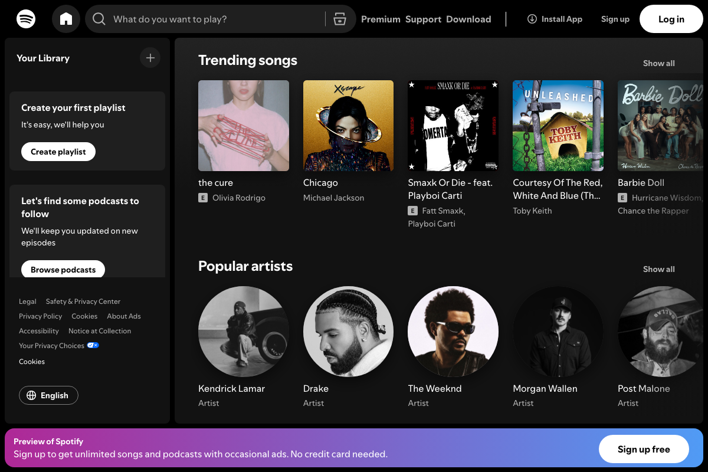Click Create playlist button
This screenshot has width=708, height=472.
click(58, 152)
